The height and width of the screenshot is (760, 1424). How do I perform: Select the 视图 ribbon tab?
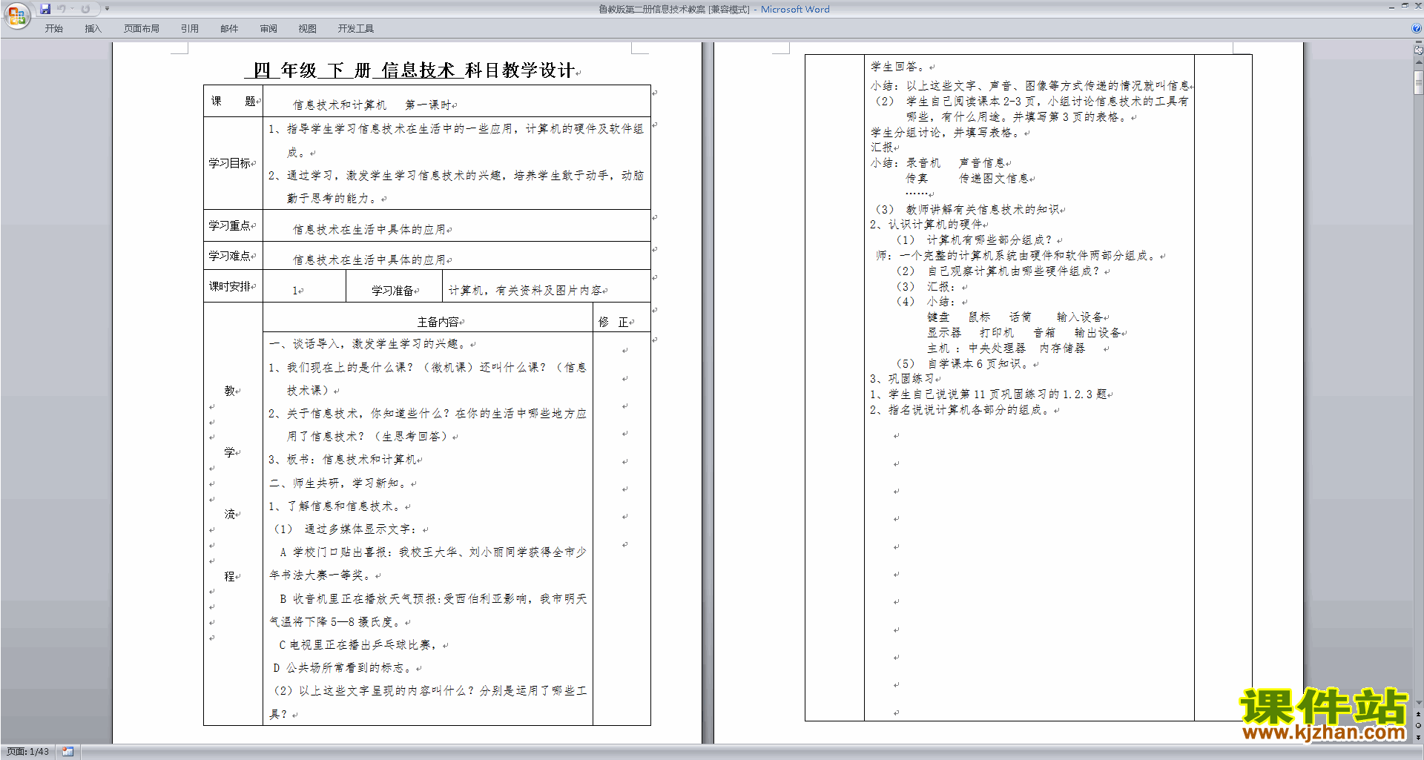(308, 29)
